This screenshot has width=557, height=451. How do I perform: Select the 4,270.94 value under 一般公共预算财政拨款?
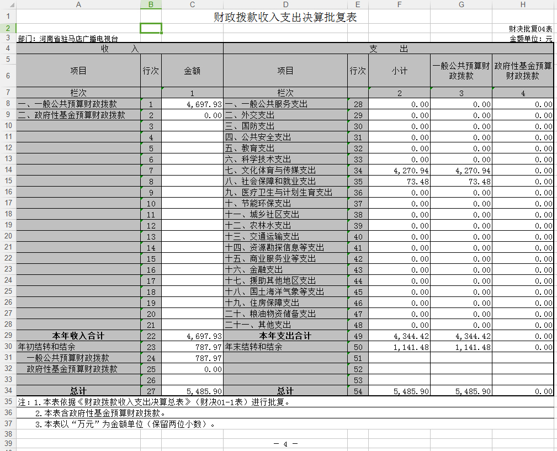click(x=461, y=170)
